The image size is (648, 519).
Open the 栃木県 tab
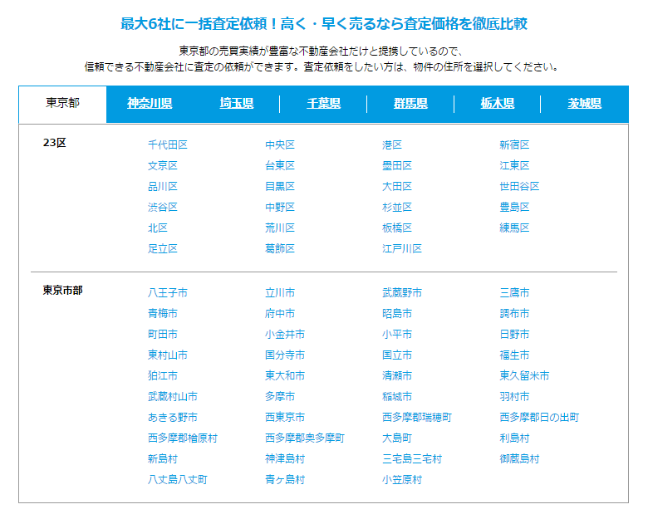coord(497,104)
